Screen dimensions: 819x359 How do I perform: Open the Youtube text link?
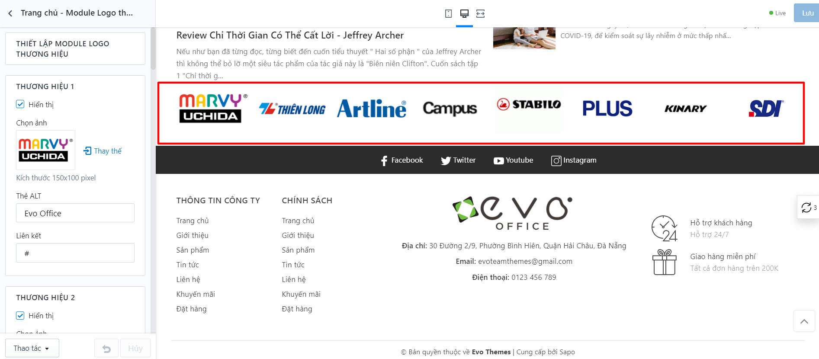click(x=520, y=160)
